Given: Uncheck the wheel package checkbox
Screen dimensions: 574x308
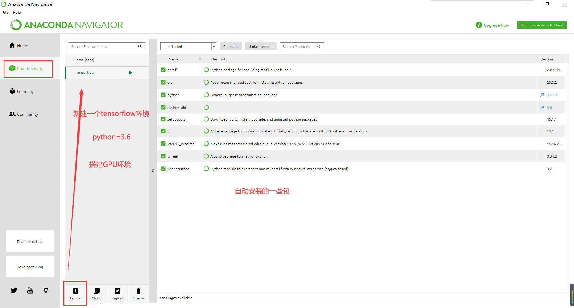Looking at the screenshot, I should click(163, 156).
